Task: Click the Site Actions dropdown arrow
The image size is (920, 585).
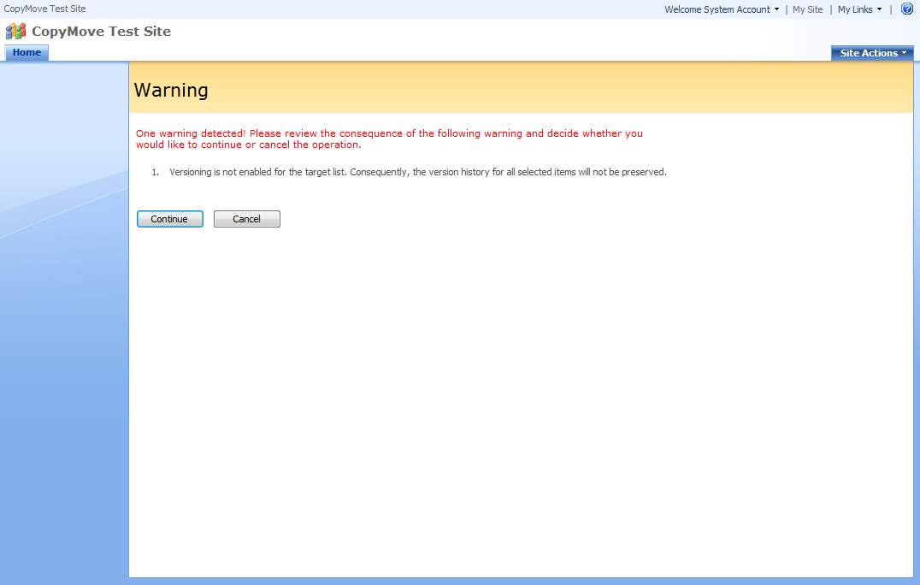Action: pos(905,53)
